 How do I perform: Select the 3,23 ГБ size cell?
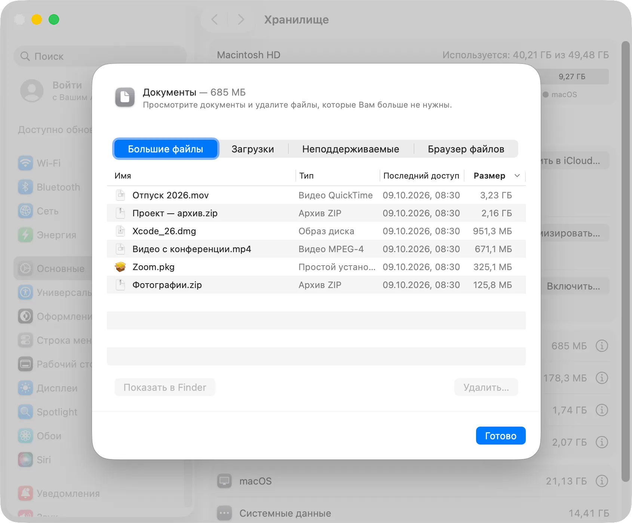point(496,195)
